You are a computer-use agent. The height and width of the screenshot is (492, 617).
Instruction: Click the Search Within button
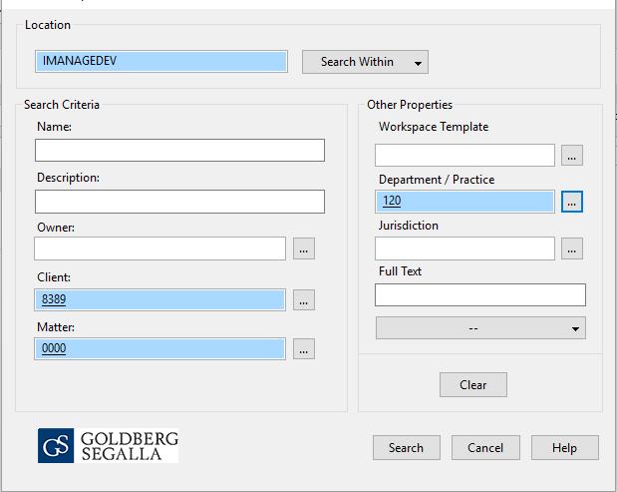click(356, 62)
